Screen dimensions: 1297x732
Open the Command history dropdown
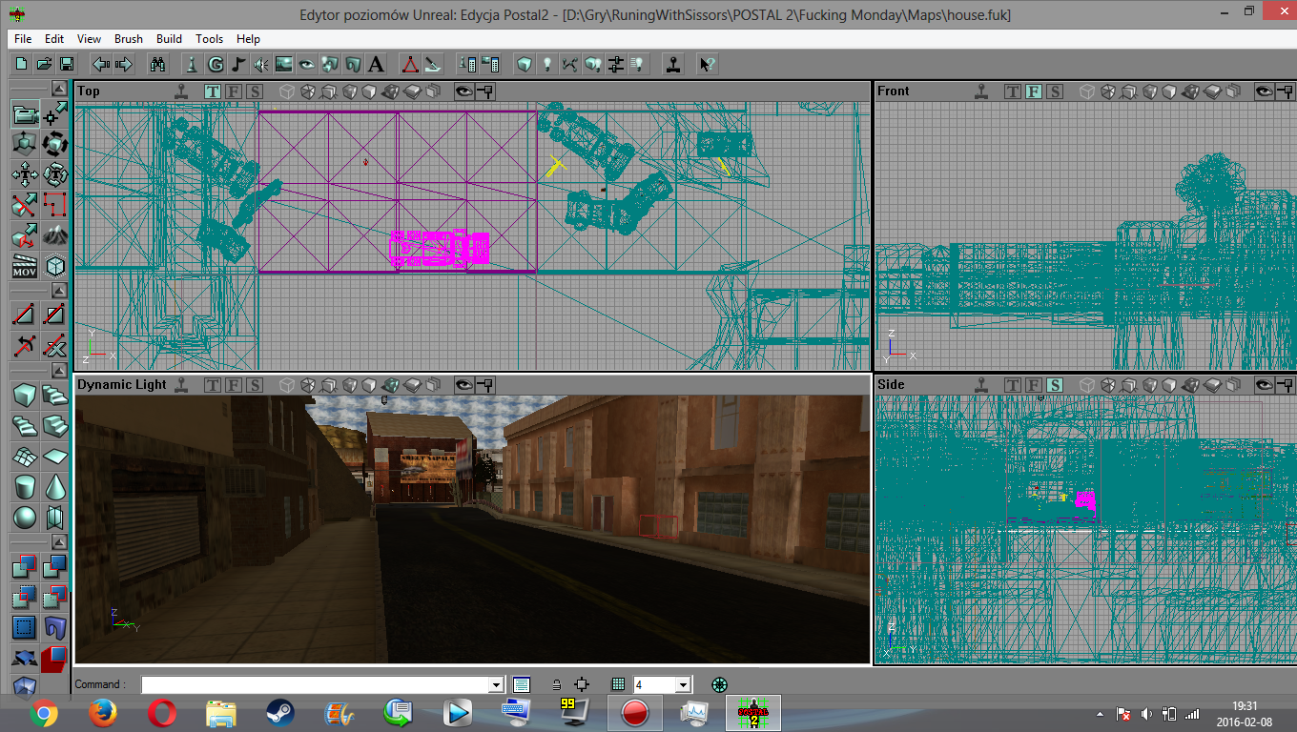point(496,684)
